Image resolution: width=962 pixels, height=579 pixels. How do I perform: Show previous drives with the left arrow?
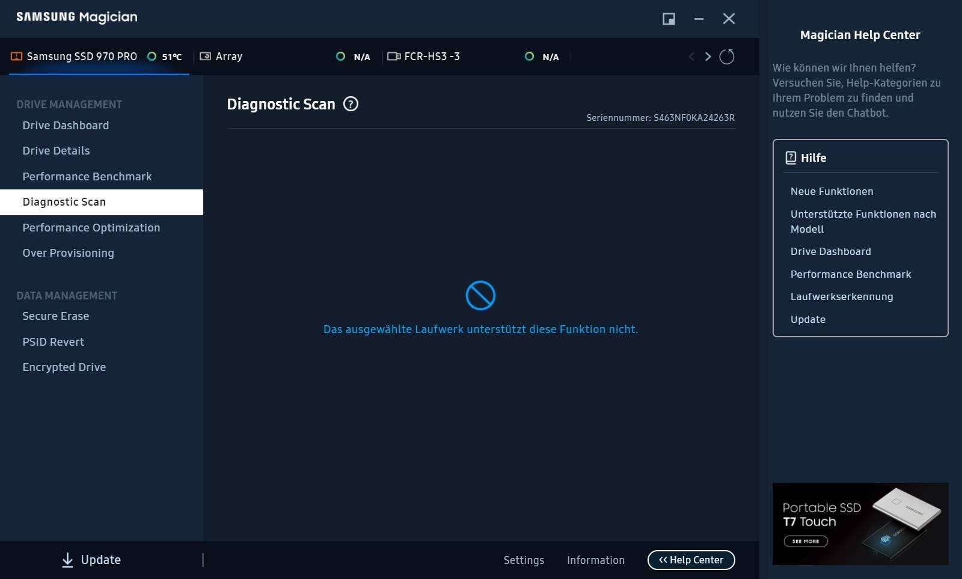pyautogui.click(x=691, y=57)
